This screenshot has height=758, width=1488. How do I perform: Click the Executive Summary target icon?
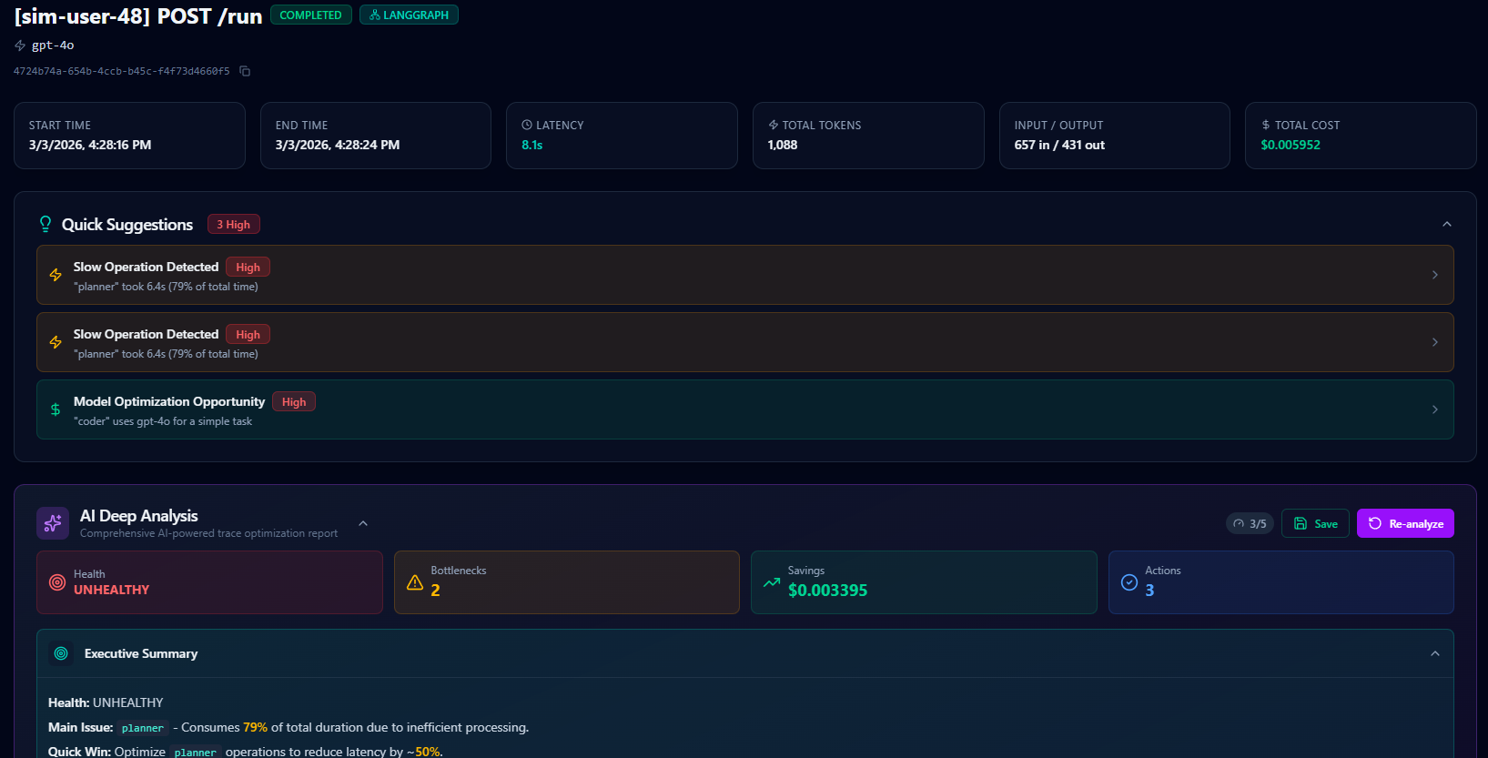click(x=61, y=653)
